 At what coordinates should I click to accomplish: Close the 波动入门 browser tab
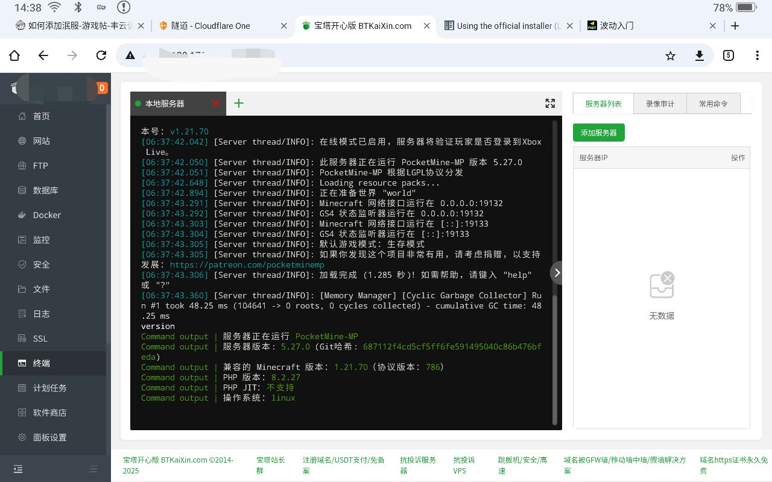coord(713,26)
